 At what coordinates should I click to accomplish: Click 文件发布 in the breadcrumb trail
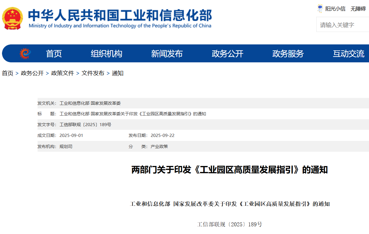(92, 73)
